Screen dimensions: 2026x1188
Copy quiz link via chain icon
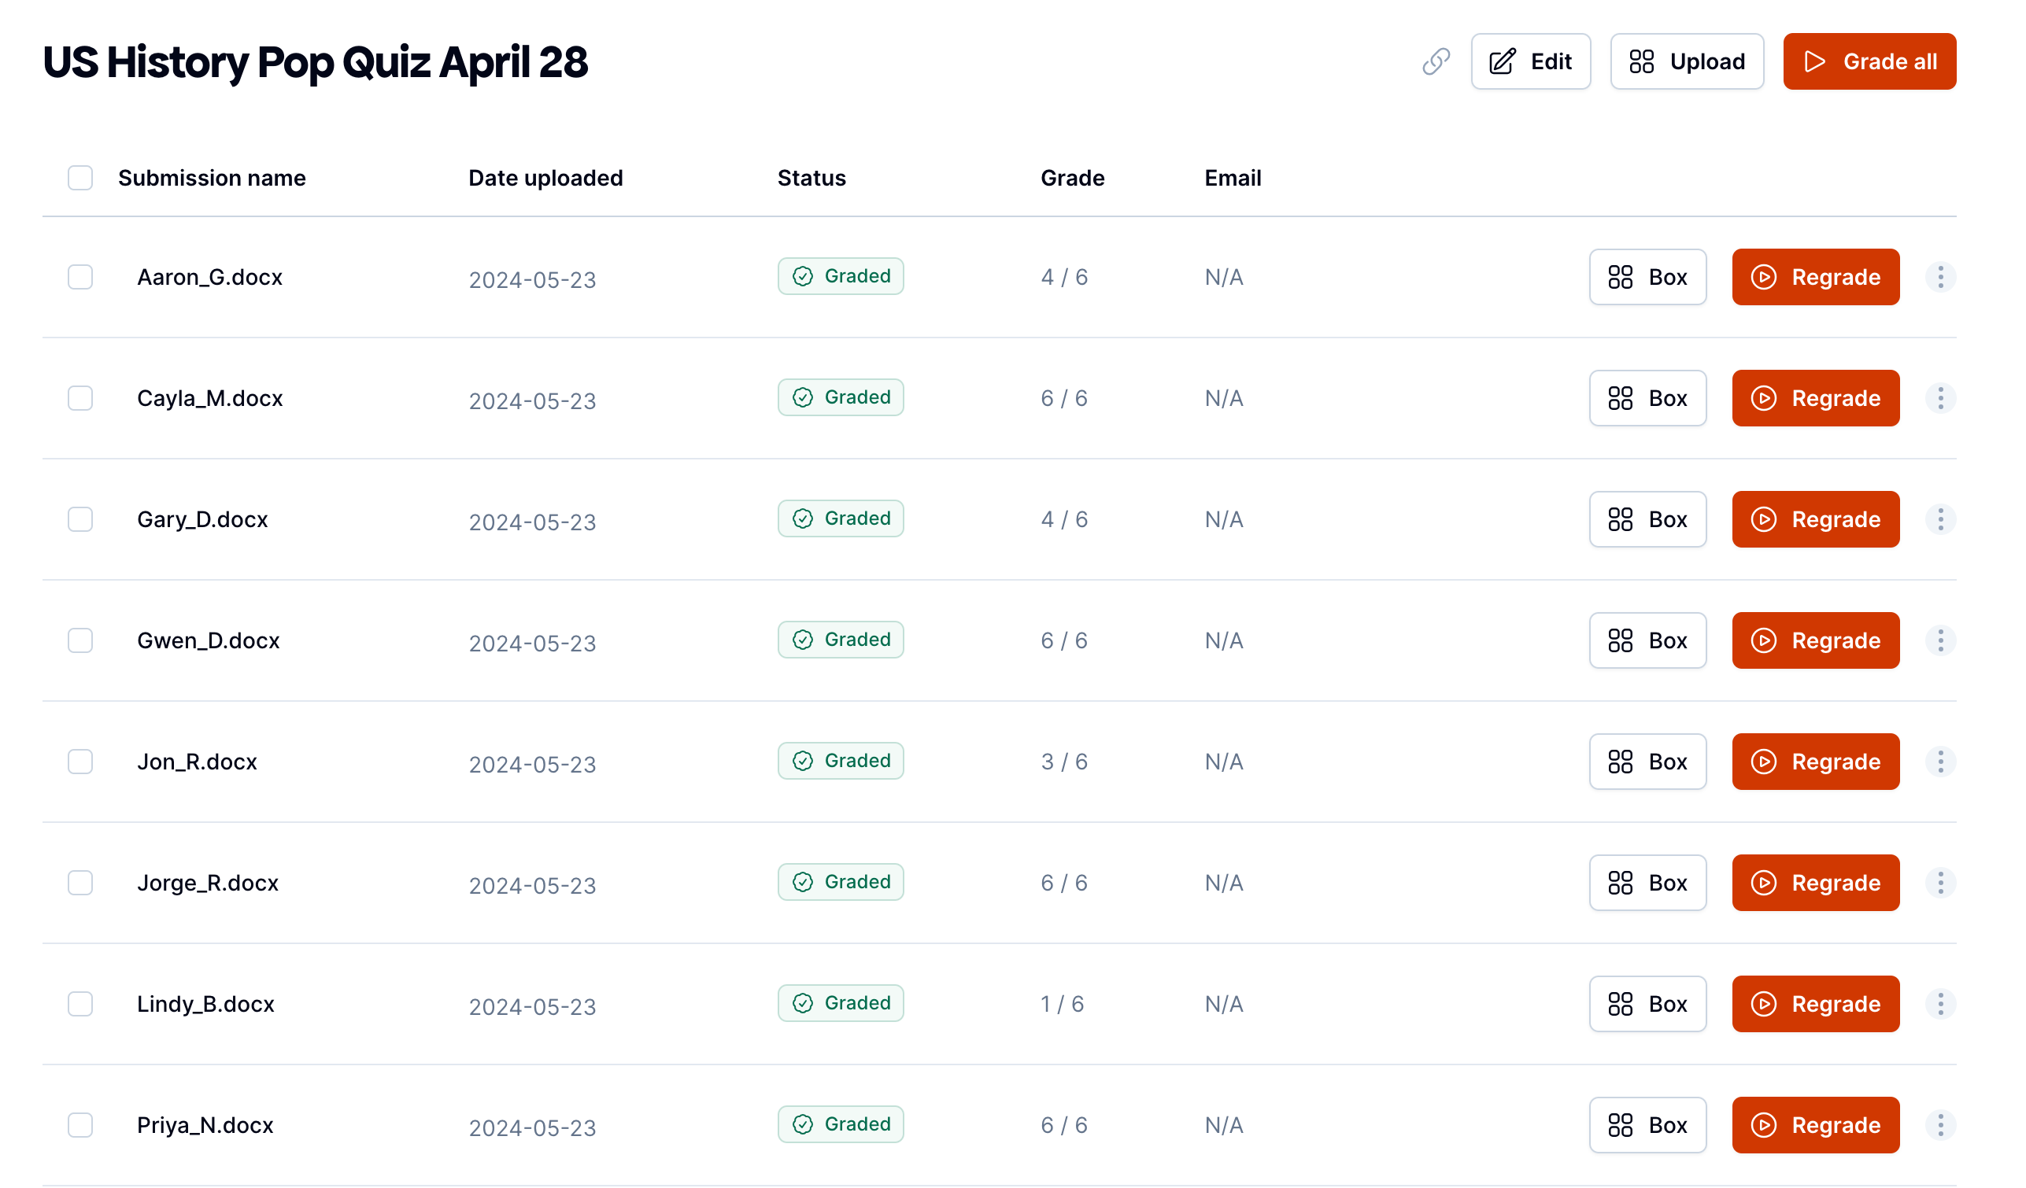click(x=1436, y=62)
